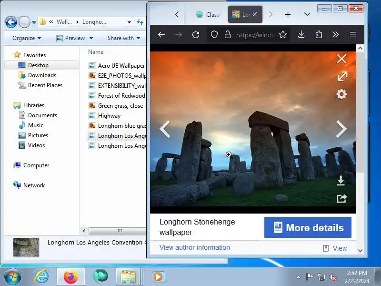This screenshot has width=381, height=286.
Task: Open Windows Media Player from taskbar
Action: click(159, 277)
